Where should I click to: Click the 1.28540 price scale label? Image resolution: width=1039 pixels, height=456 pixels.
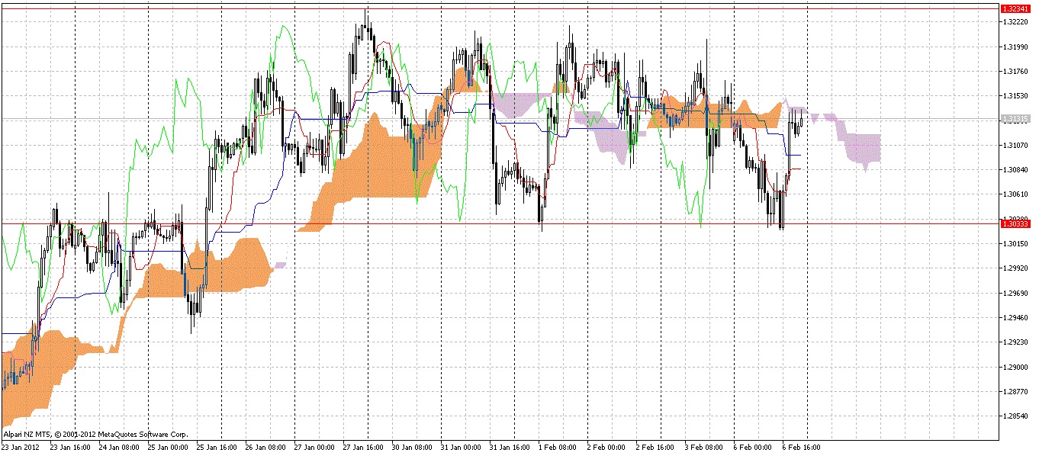(1015, 417)
